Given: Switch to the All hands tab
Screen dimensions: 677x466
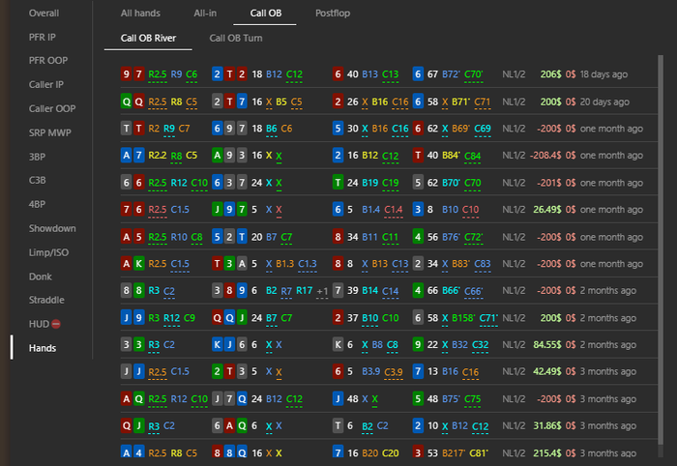Looking at the screenshot, I should [140, 13].
